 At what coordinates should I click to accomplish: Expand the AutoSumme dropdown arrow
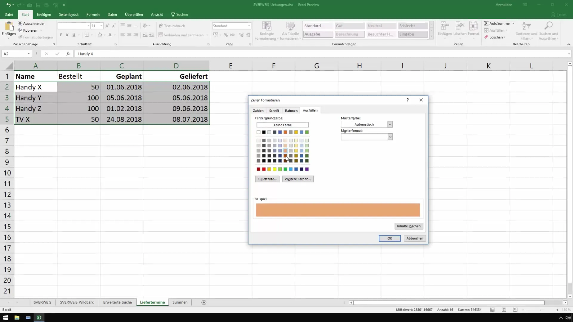(513, 23)
